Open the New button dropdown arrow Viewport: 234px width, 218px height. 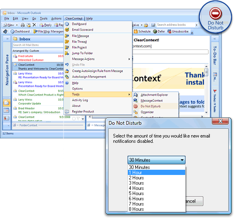point(17,25)
